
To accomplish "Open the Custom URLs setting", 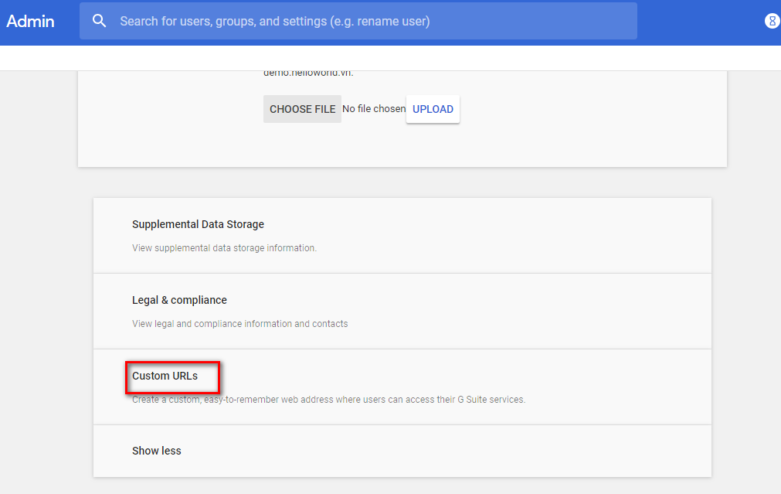I will coord(165,376).
